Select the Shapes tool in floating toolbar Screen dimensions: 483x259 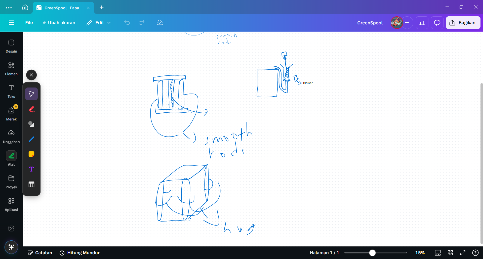(31, 124)
